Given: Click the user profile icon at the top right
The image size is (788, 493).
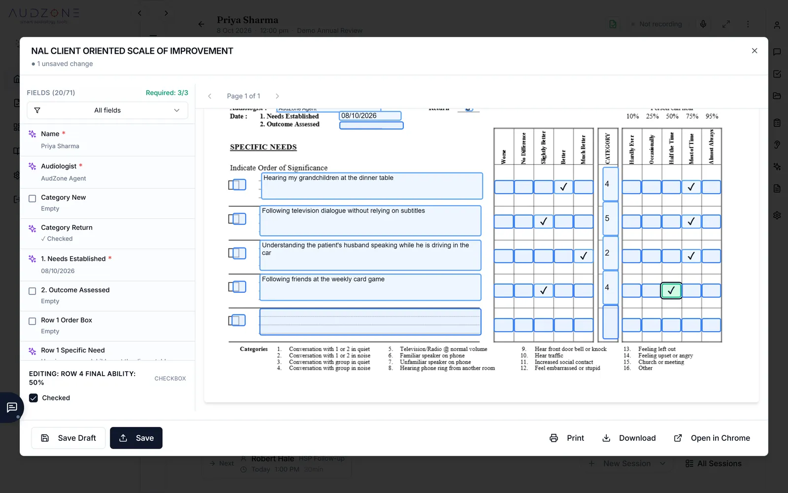Looking at the screenshot, I should tap(777, 25).
